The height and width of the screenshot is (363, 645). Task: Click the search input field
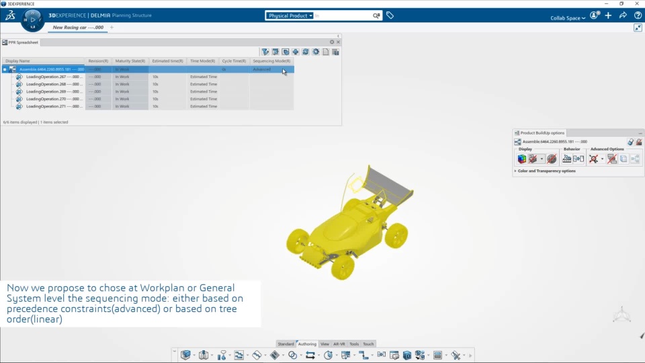point(343,15)
